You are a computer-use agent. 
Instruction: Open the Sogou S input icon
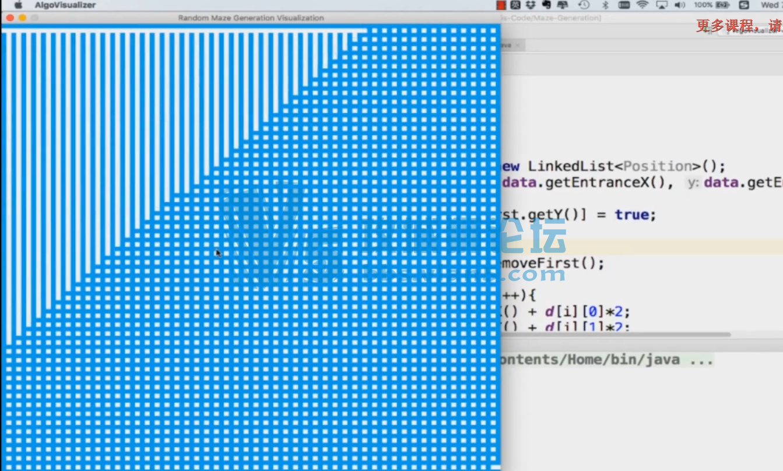[744, 5]
